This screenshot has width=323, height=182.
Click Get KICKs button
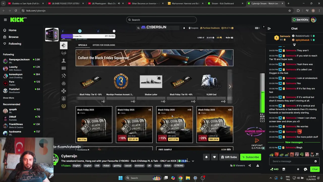coord(300,20)
